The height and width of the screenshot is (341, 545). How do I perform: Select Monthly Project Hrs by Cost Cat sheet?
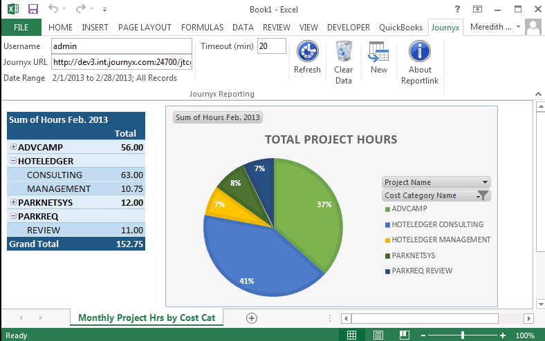point(147,318)
